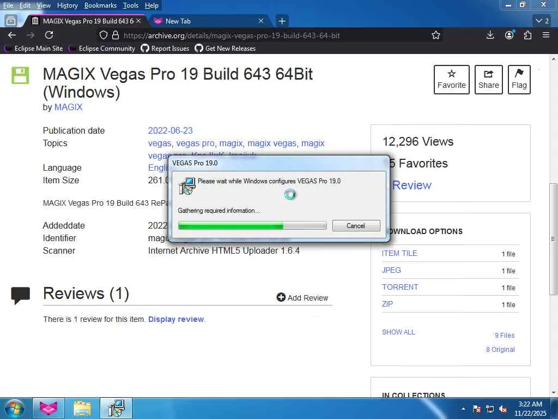
Task: Bookmark this page with the star icon
Action: pyautogui.click(x=436, y=35)
